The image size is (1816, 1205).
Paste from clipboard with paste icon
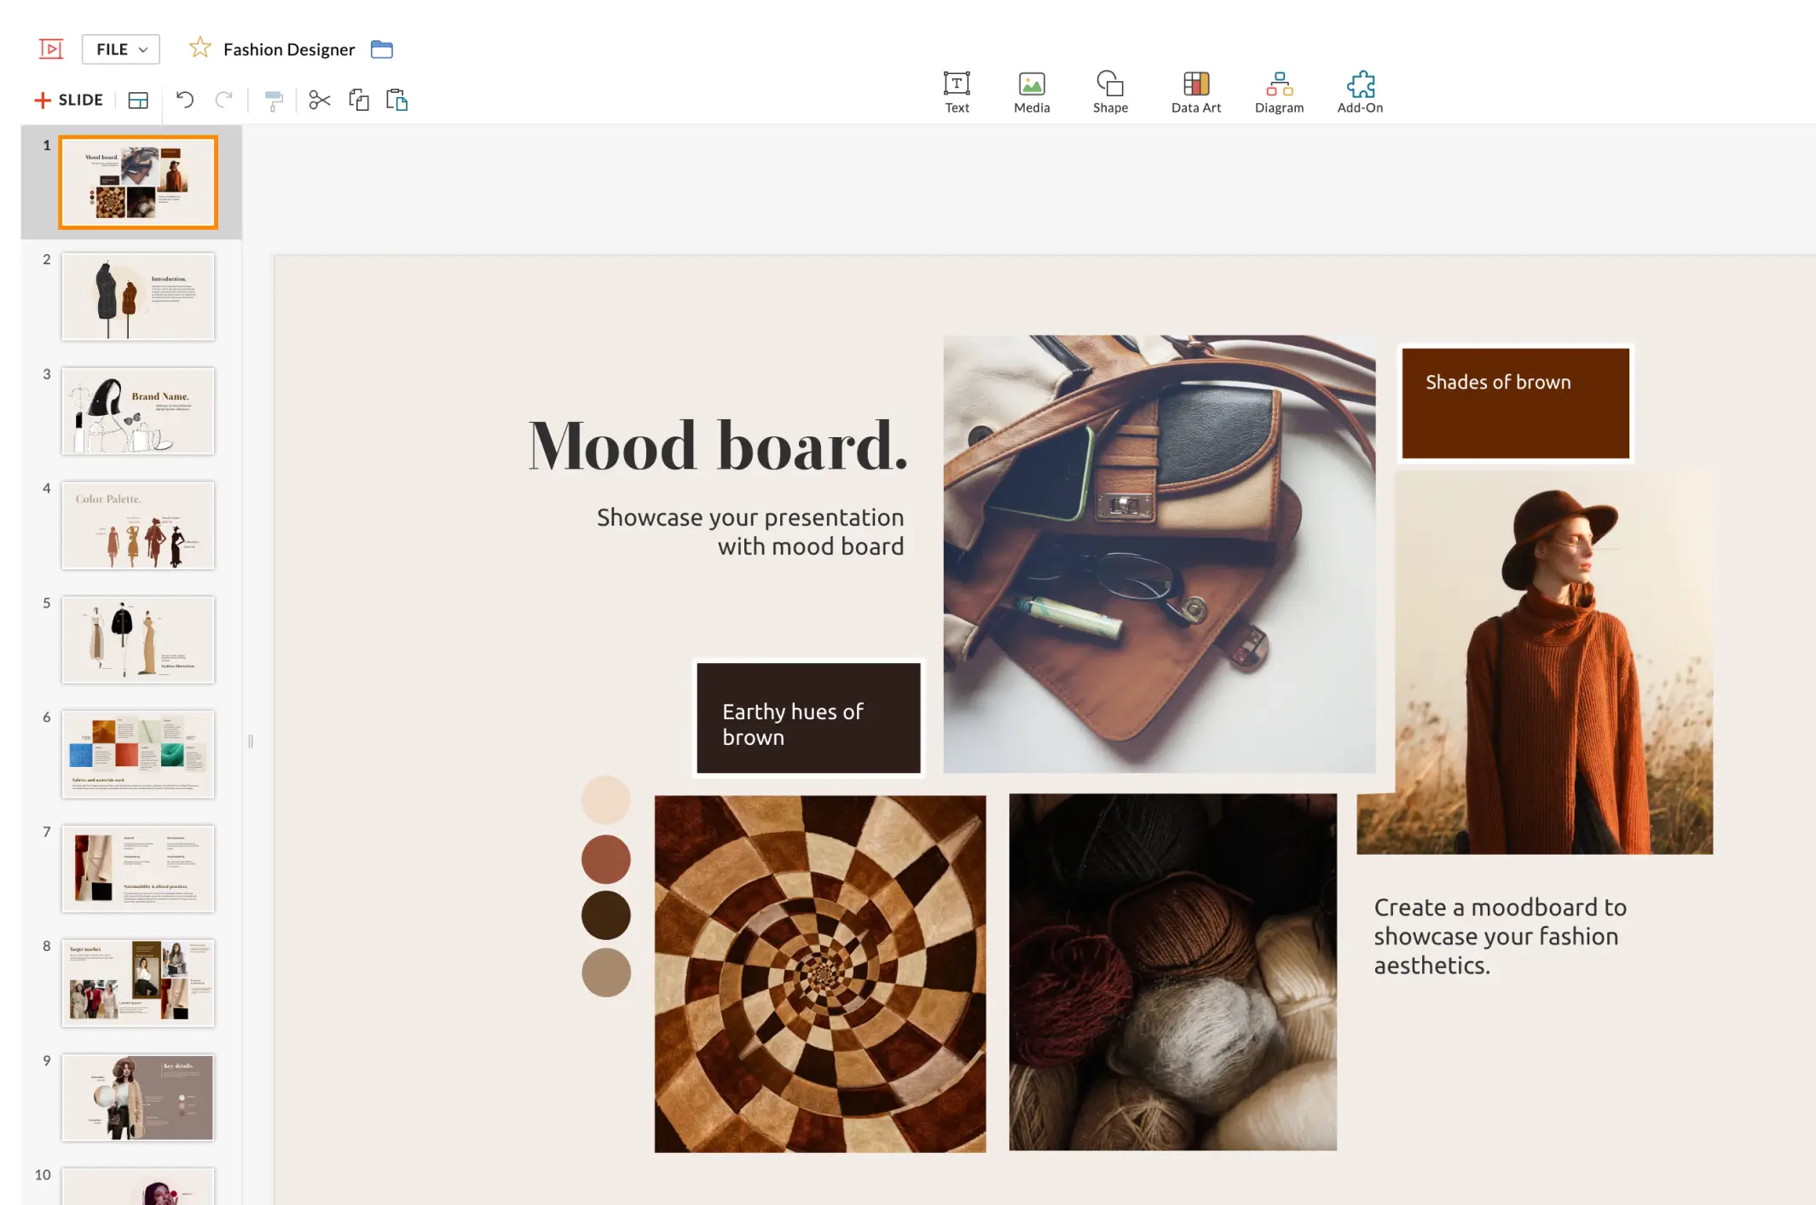[397, 100]
